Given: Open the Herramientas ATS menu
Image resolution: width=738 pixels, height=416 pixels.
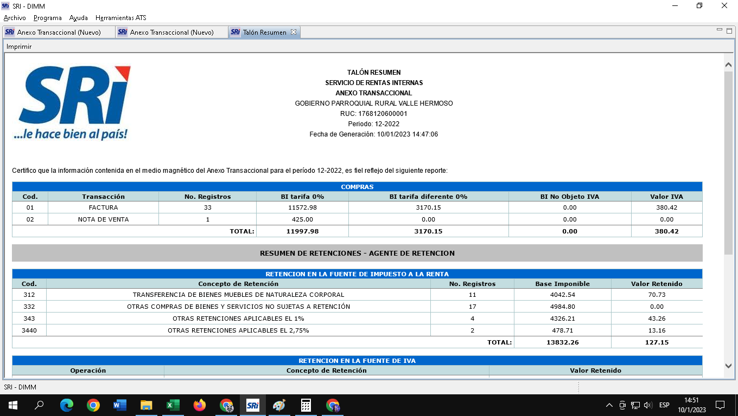Looking at the screenshot, I should (120, 18).
